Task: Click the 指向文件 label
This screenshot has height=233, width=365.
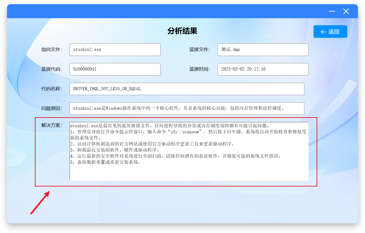Action: click(51, 50)
